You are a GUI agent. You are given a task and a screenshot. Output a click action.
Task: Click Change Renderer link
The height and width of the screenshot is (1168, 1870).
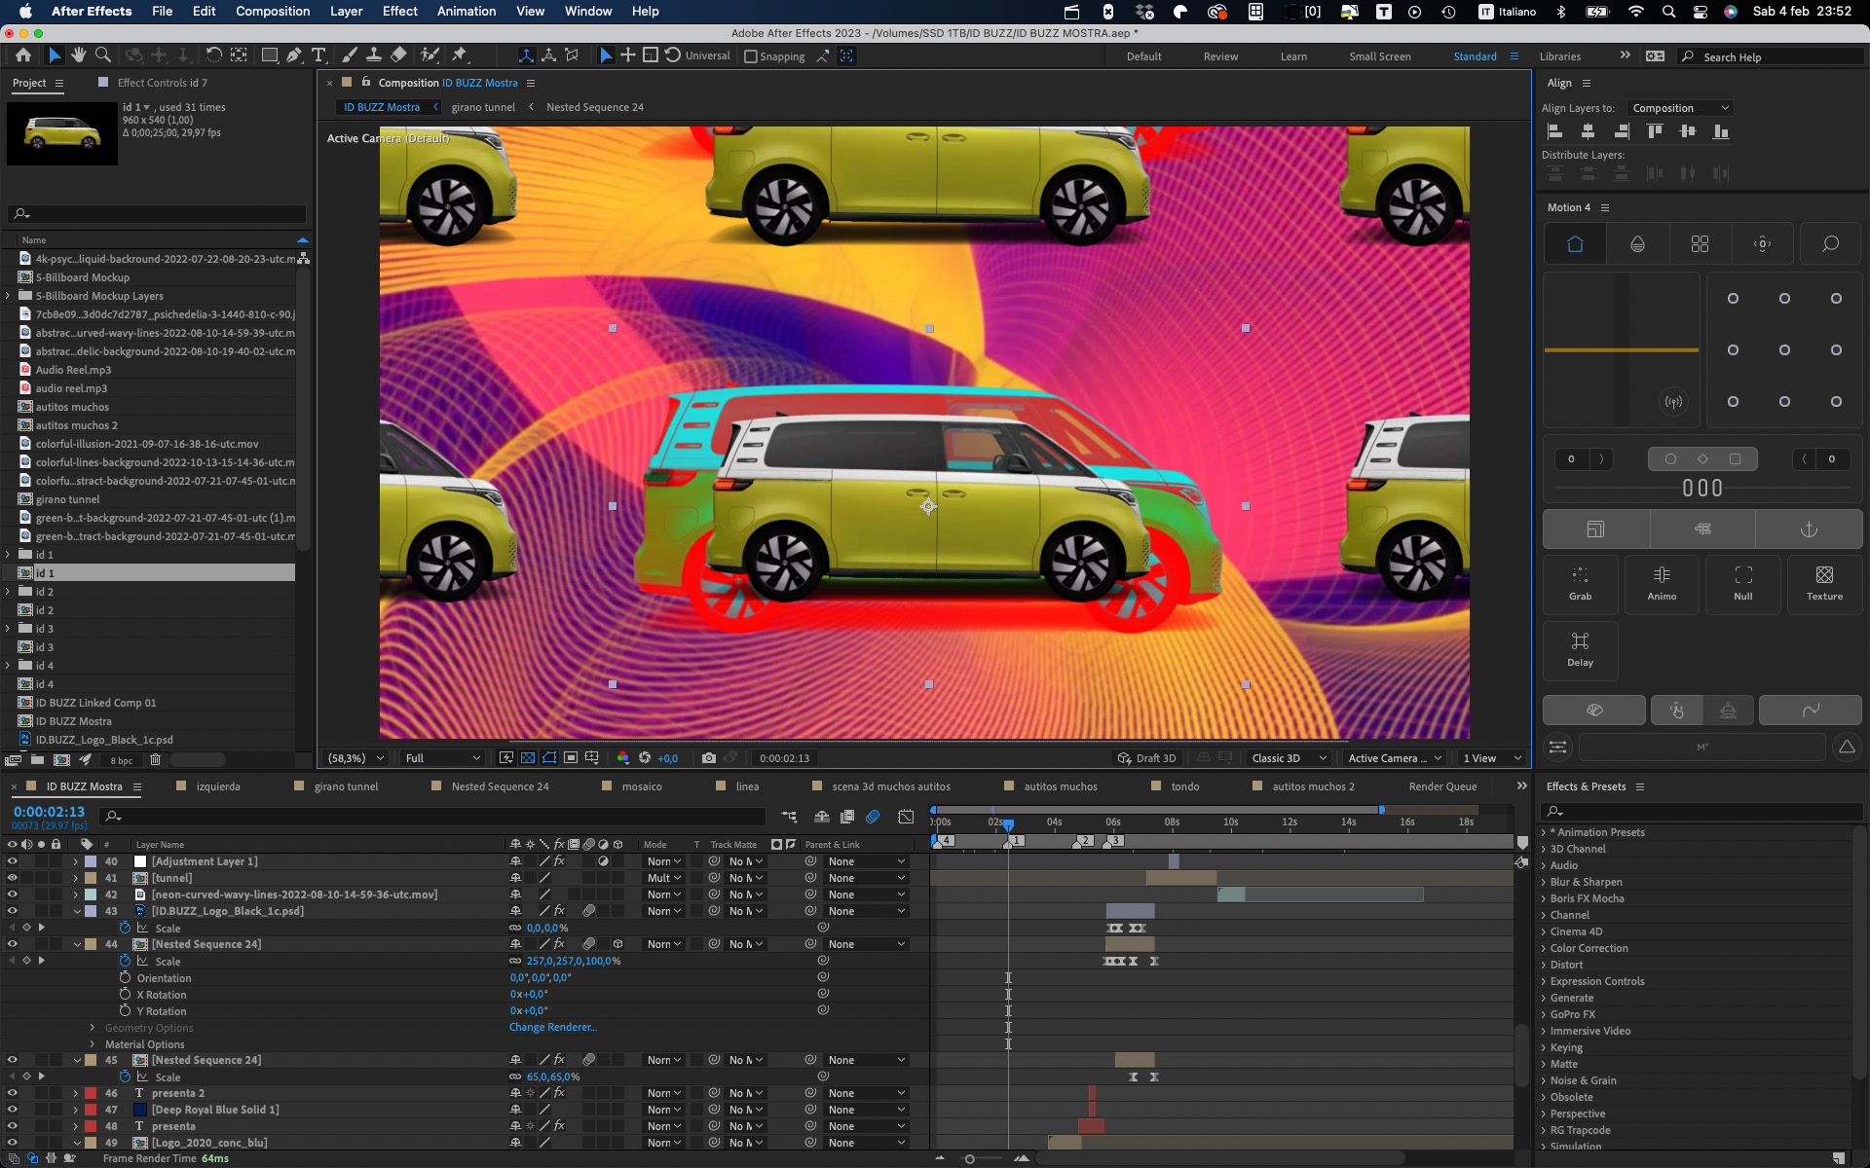tap(552, 1027)
